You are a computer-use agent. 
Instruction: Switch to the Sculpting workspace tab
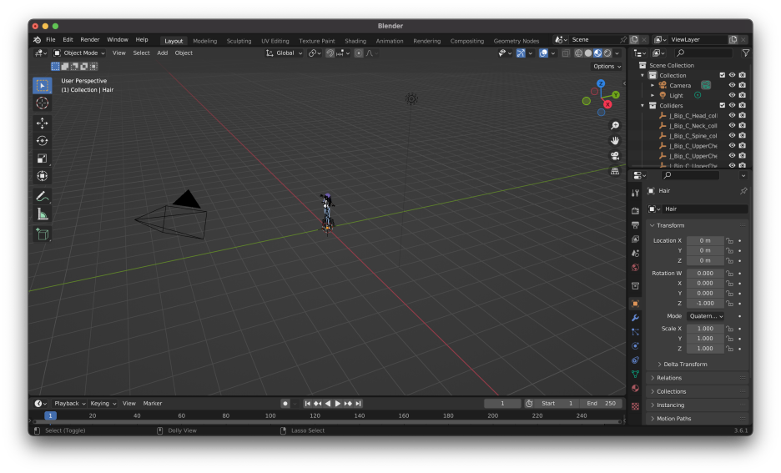point(239,41)
